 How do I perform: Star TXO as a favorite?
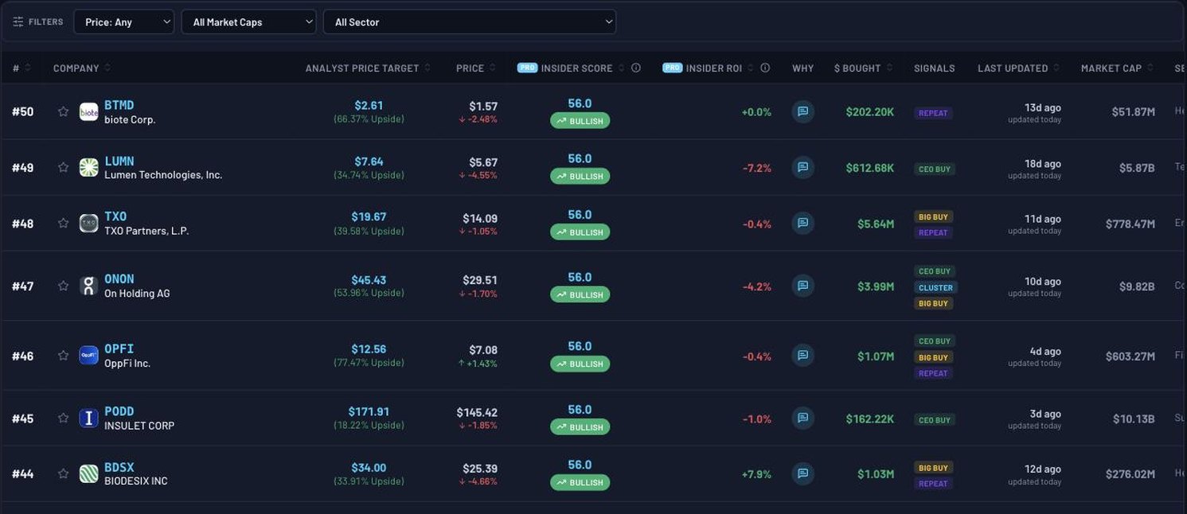pos(63,223)
